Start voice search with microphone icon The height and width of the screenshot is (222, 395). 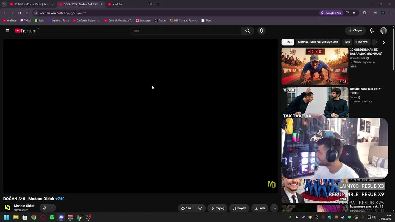pyautogui.click(x=261, y=31)
